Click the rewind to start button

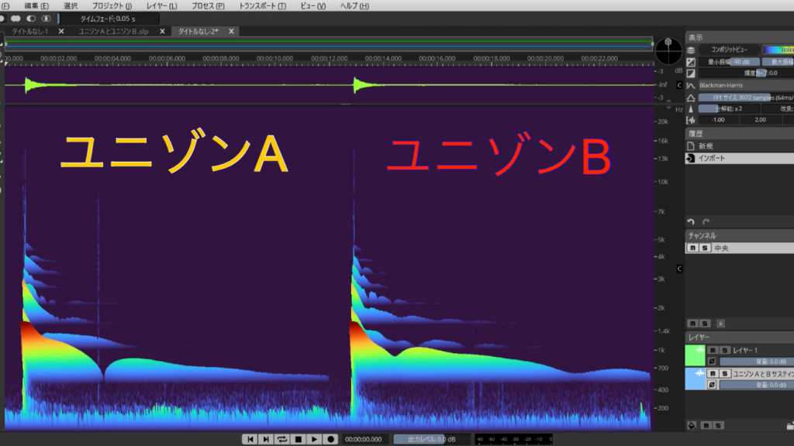(x=249, y=439)
